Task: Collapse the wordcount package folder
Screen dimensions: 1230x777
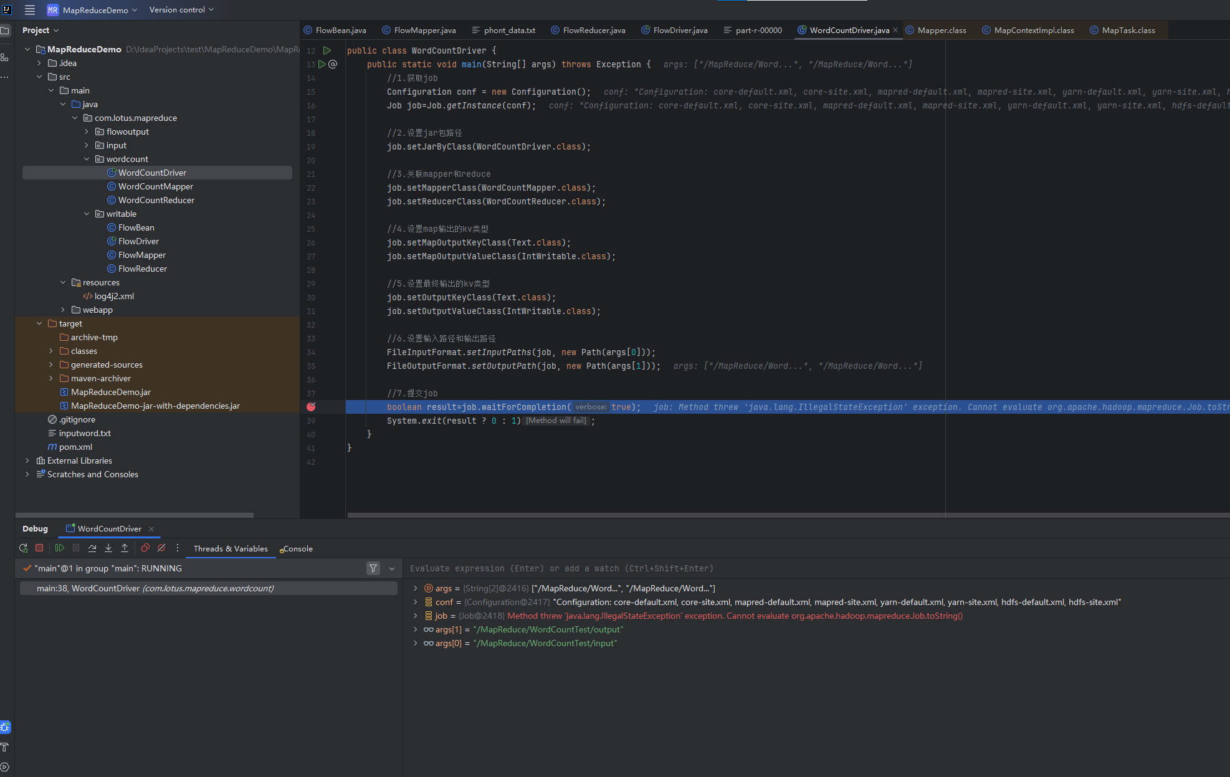Action: click(87, 159)
